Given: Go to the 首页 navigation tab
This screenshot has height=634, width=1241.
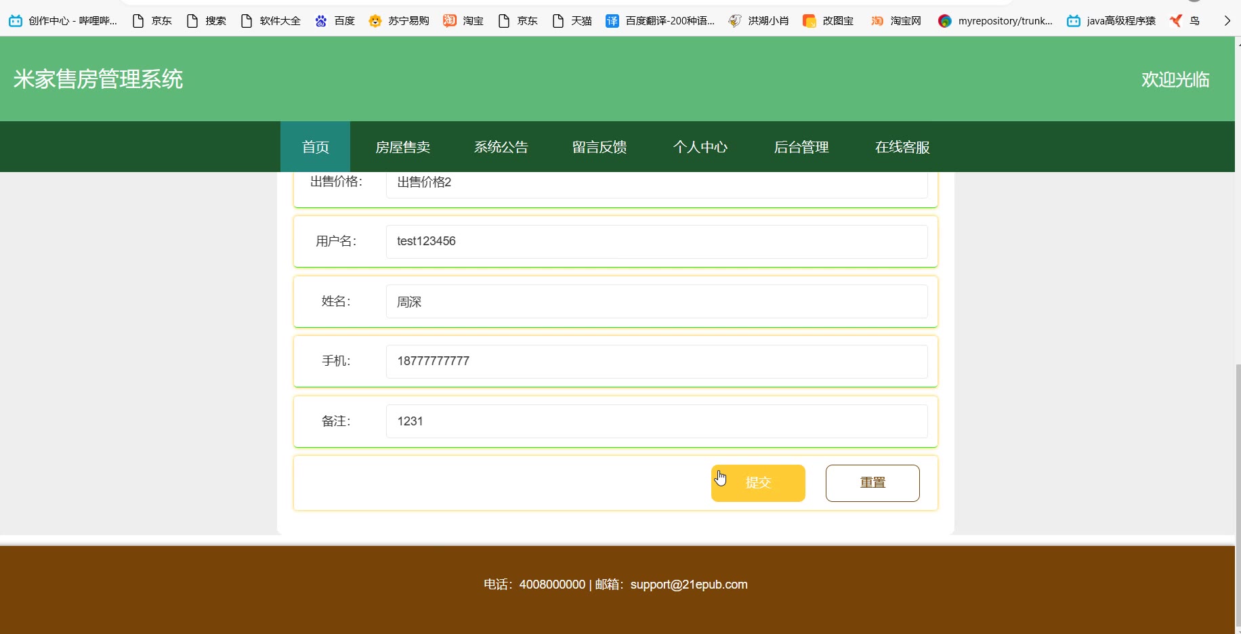Looking at the screenshot, I should tap(315, 147).
